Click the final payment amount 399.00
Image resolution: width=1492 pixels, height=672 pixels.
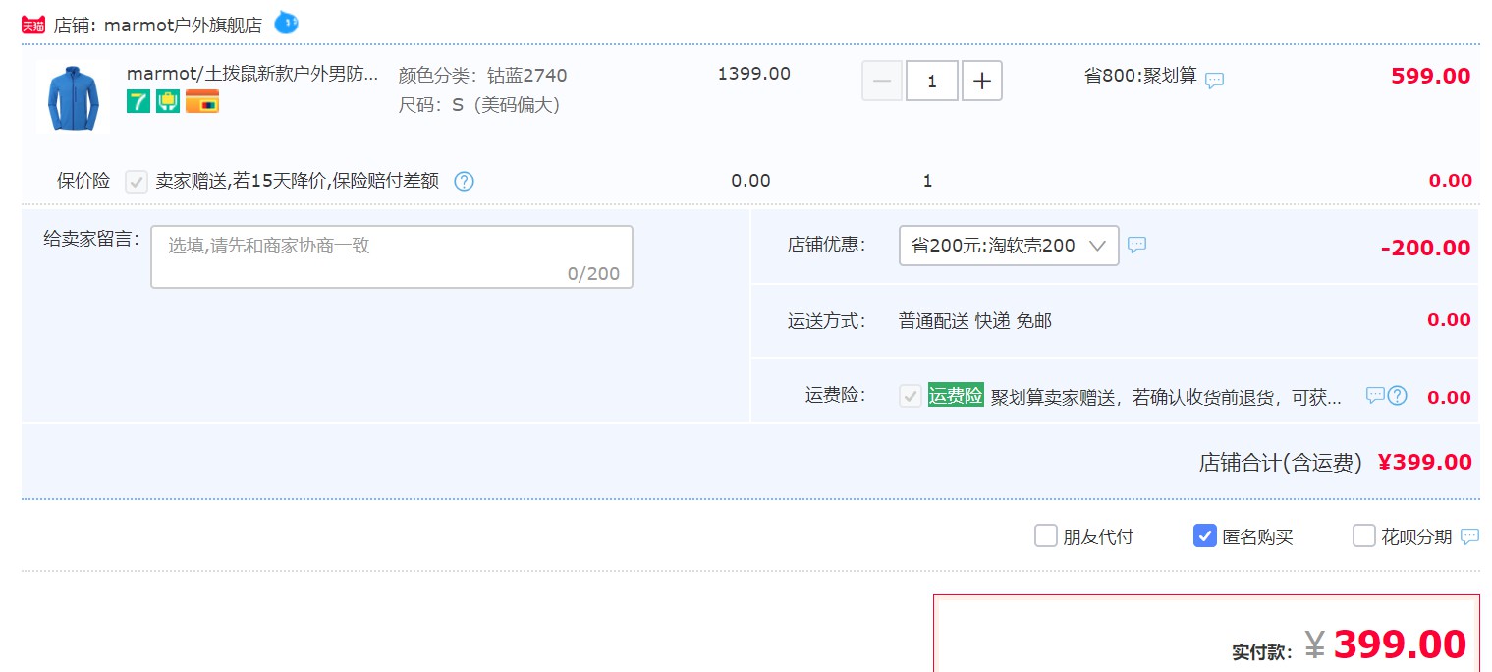click(1400, 644)
